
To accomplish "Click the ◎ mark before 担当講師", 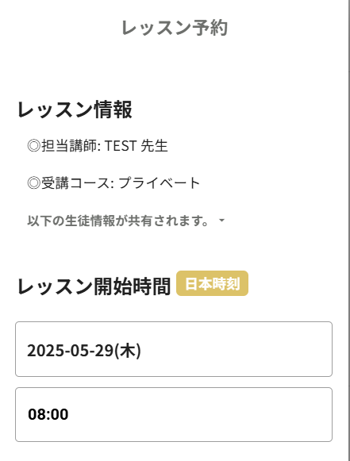I will pyautogui.click(x=33, y=145).
